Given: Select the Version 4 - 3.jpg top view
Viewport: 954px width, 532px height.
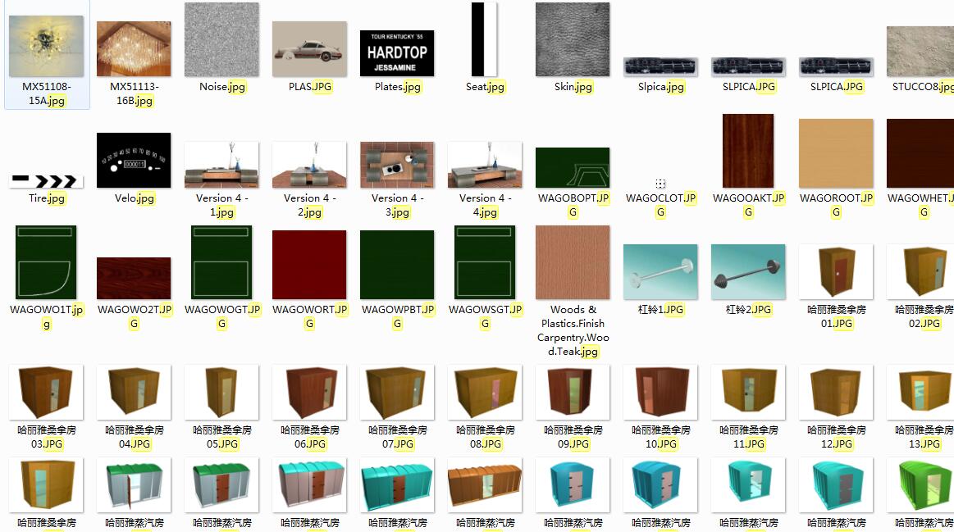Looking at the screenshot, I should click(397, 165).
